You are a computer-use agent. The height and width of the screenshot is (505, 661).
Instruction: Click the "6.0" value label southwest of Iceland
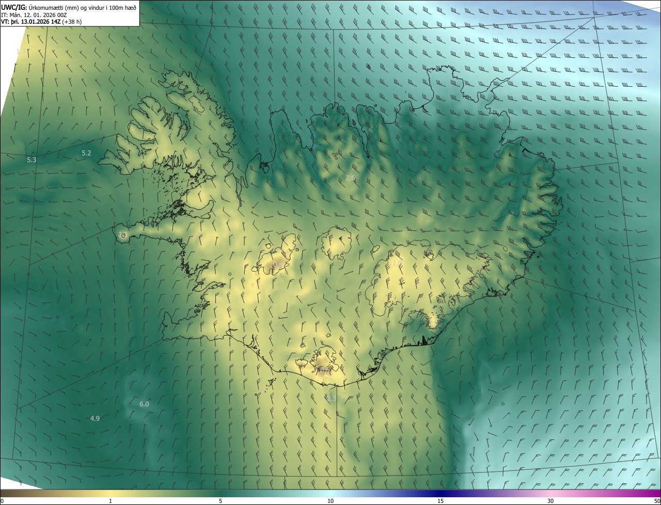(144, 404)
